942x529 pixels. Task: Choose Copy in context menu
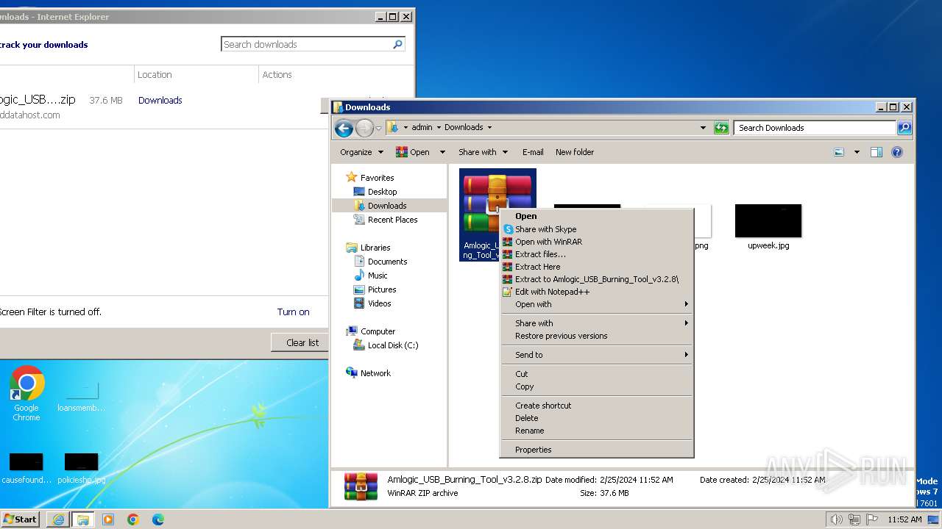pos(596,386)
